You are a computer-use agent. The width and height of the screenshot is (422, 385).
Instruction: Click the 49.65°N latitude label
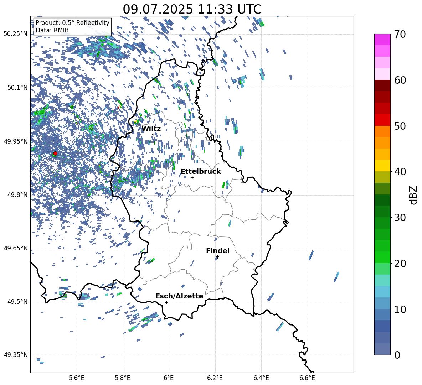point(15,248)
